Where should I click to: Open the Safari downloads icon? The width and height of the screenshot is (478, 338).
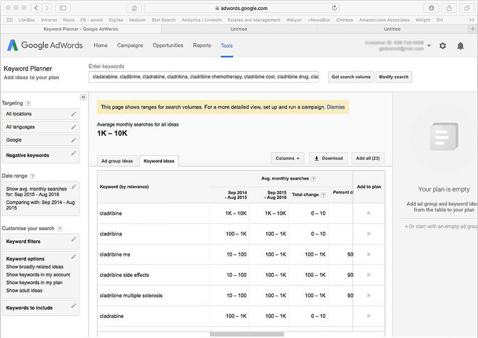click(x=431, y=8)
